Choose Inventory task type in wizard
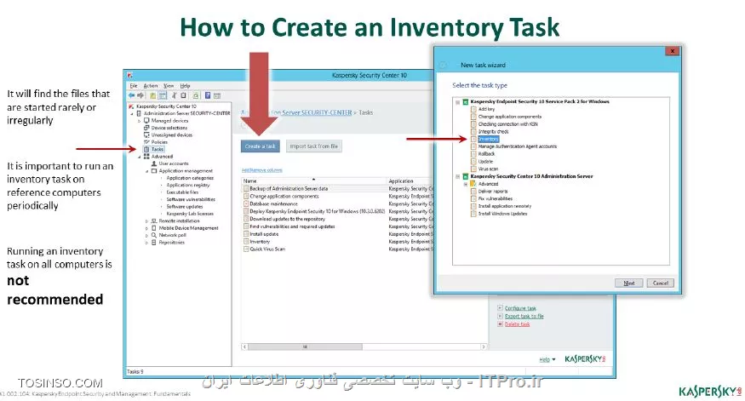The image size is (745, 401). pyautogui.click(x=488, y=140)
